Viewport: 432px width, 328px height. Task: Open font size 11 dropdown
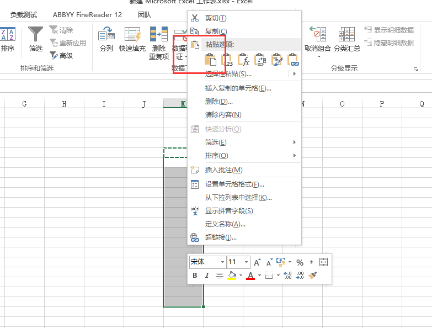tap(246, 262)
